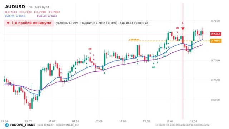Select the open value O 0.7111
Screen dimensions: 229x129
coord(11,12)
